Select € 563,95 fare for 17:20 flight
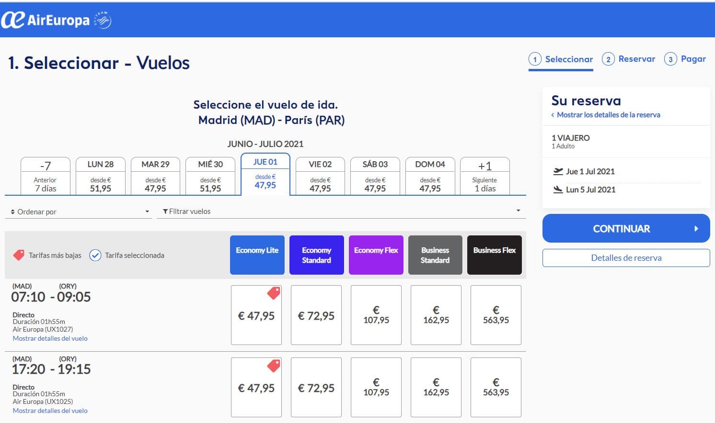715x423 pixels. [x=496, y=388]
